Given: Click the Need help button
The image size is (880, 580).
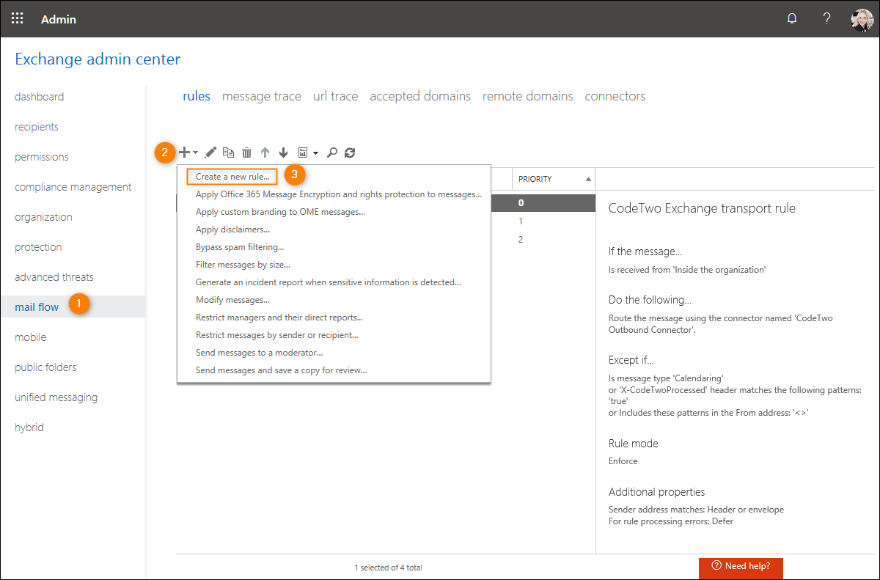Looking at the screenshot, I should click(741, 568).
